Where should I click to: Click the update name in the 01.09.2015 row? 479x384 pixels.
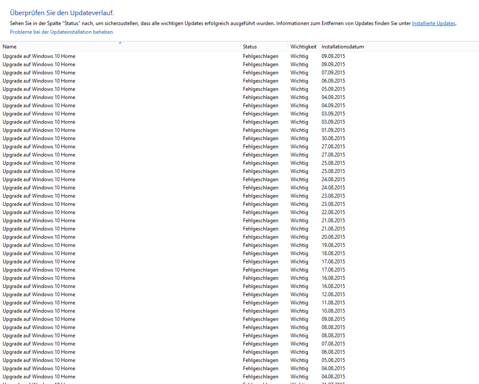click(39, 130)
